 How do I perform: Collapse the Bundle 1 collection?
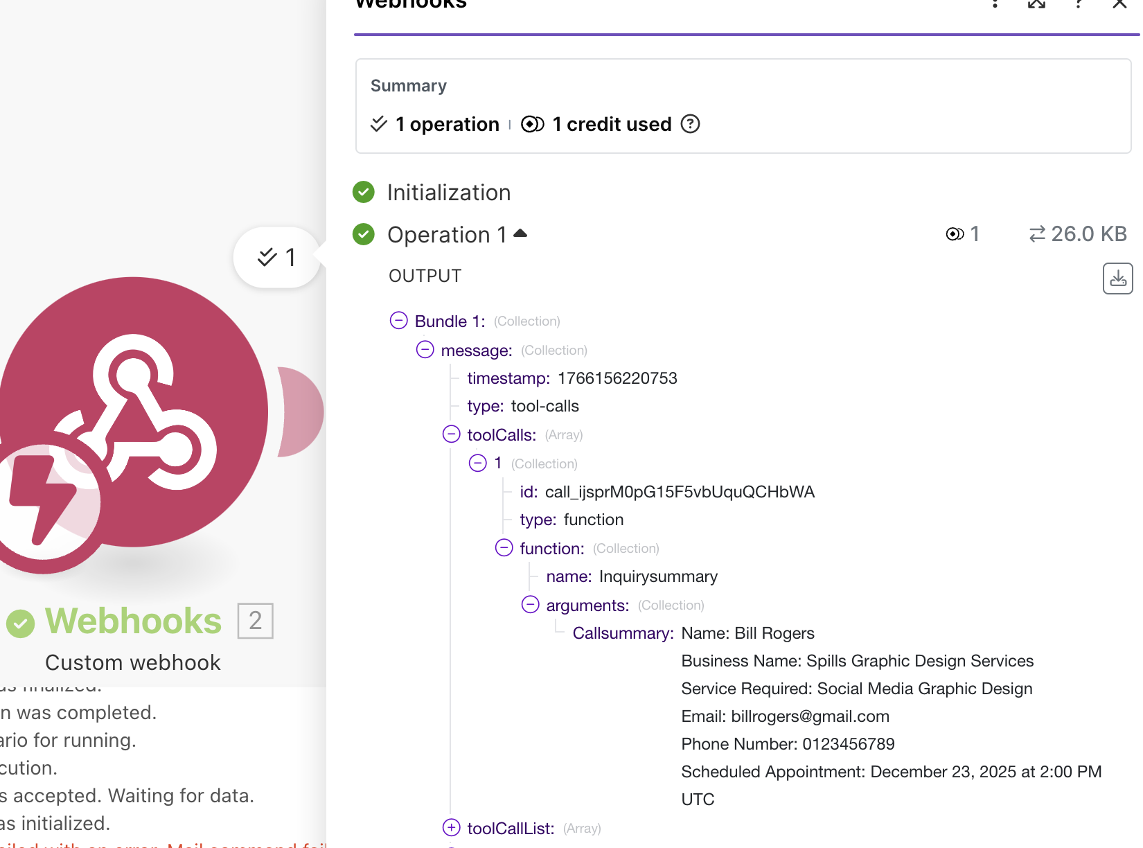(x=399, y=320)
